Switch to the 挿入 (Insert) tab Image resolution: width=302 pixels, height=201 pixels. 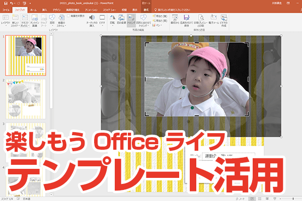pyautogui.click(x=44, y=10)
